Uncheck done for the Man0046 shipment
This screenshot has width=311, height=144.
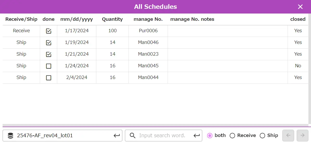(48, 43)
